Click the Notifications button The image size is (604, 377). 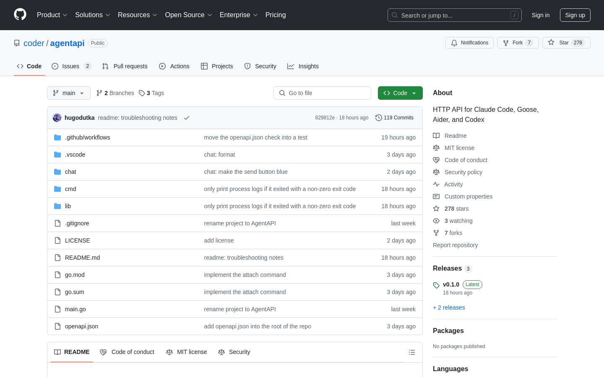[x=469, y=43]
